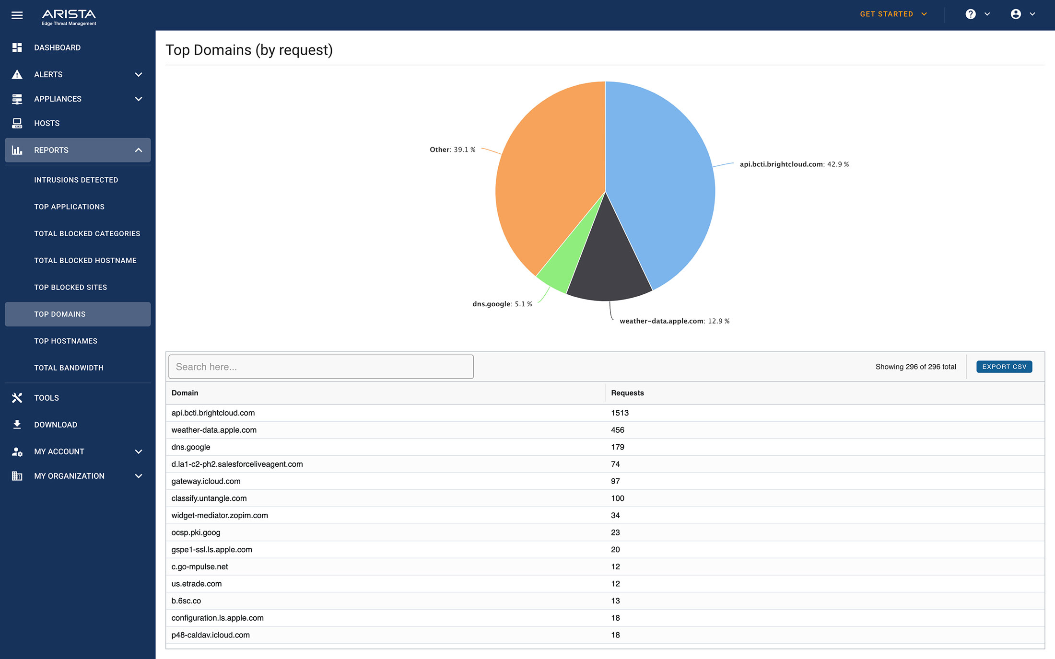Viewport: 1055px width, 659px height.
Task: Click the 1513 requests value
Action: coord(620,413)
